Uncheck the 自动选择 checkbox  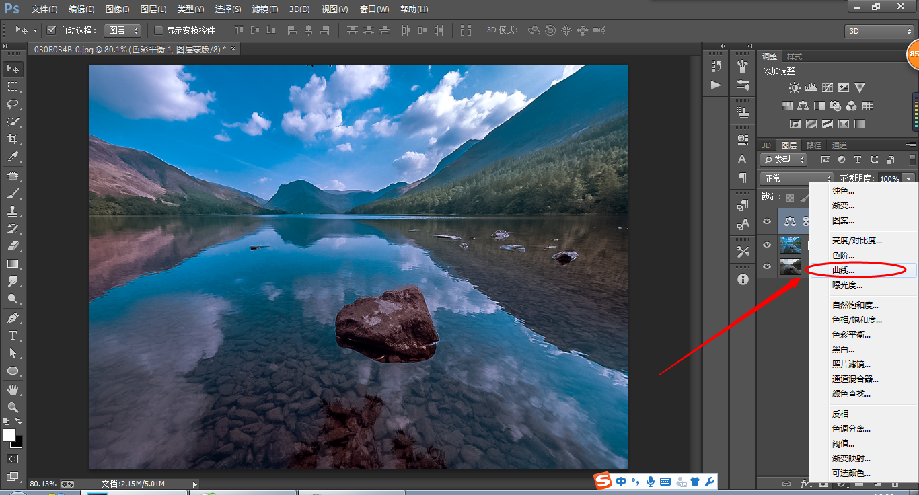[x=51, y=30]
